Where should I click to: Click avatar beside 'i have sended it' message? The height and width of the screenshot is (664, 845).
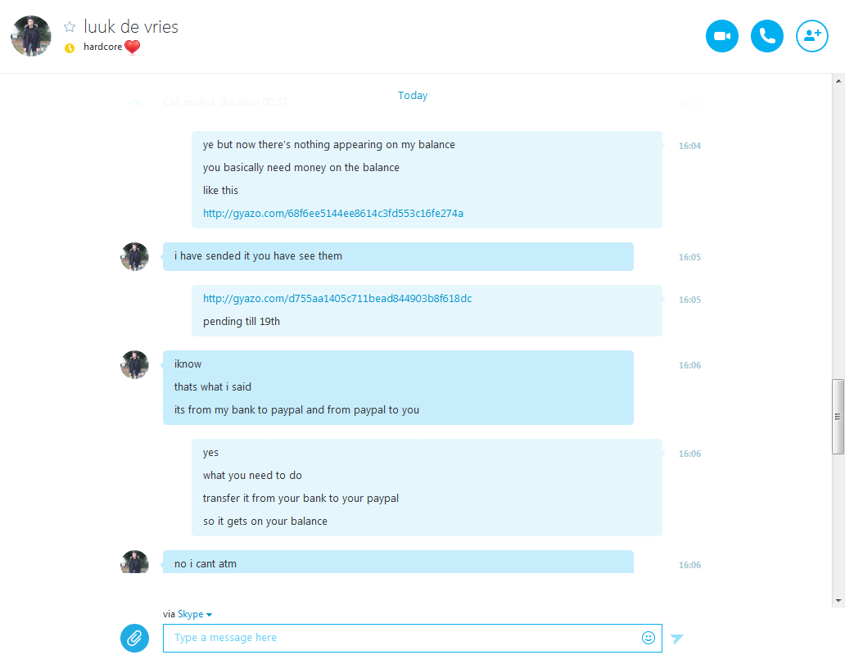[134, 256]
